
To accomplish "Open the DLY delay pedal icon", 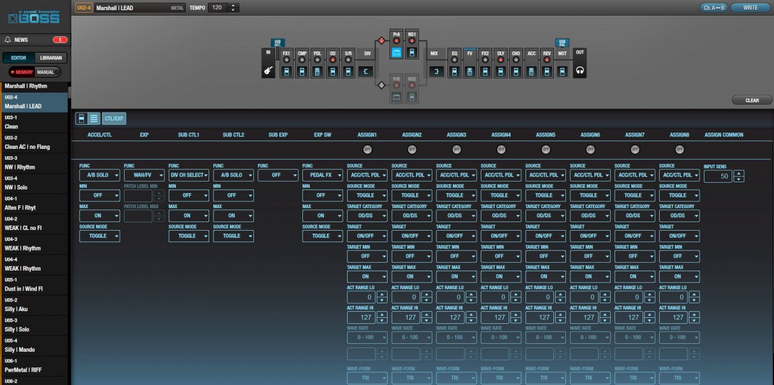I will [501, 72].
